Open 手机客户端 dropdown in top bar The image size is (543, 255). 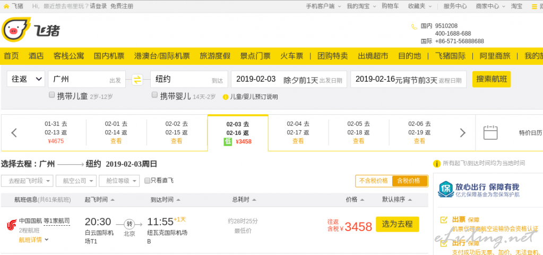point(323,6)
